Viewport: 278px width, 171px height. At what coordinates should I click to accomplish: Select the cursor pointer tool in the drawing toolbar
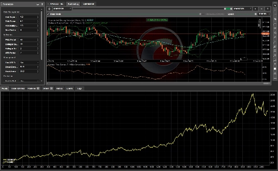tap(275, 6)
